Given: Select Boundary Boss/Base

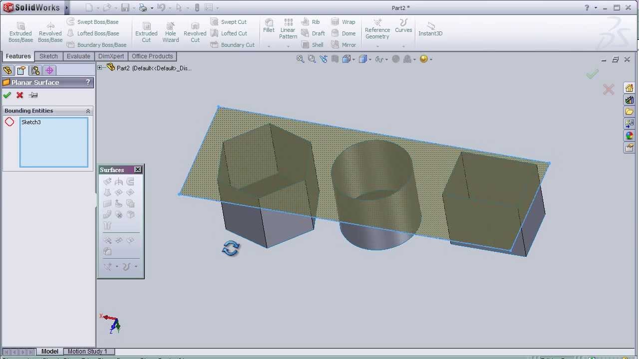Looking at the screenshot, I should coord(96,45).
